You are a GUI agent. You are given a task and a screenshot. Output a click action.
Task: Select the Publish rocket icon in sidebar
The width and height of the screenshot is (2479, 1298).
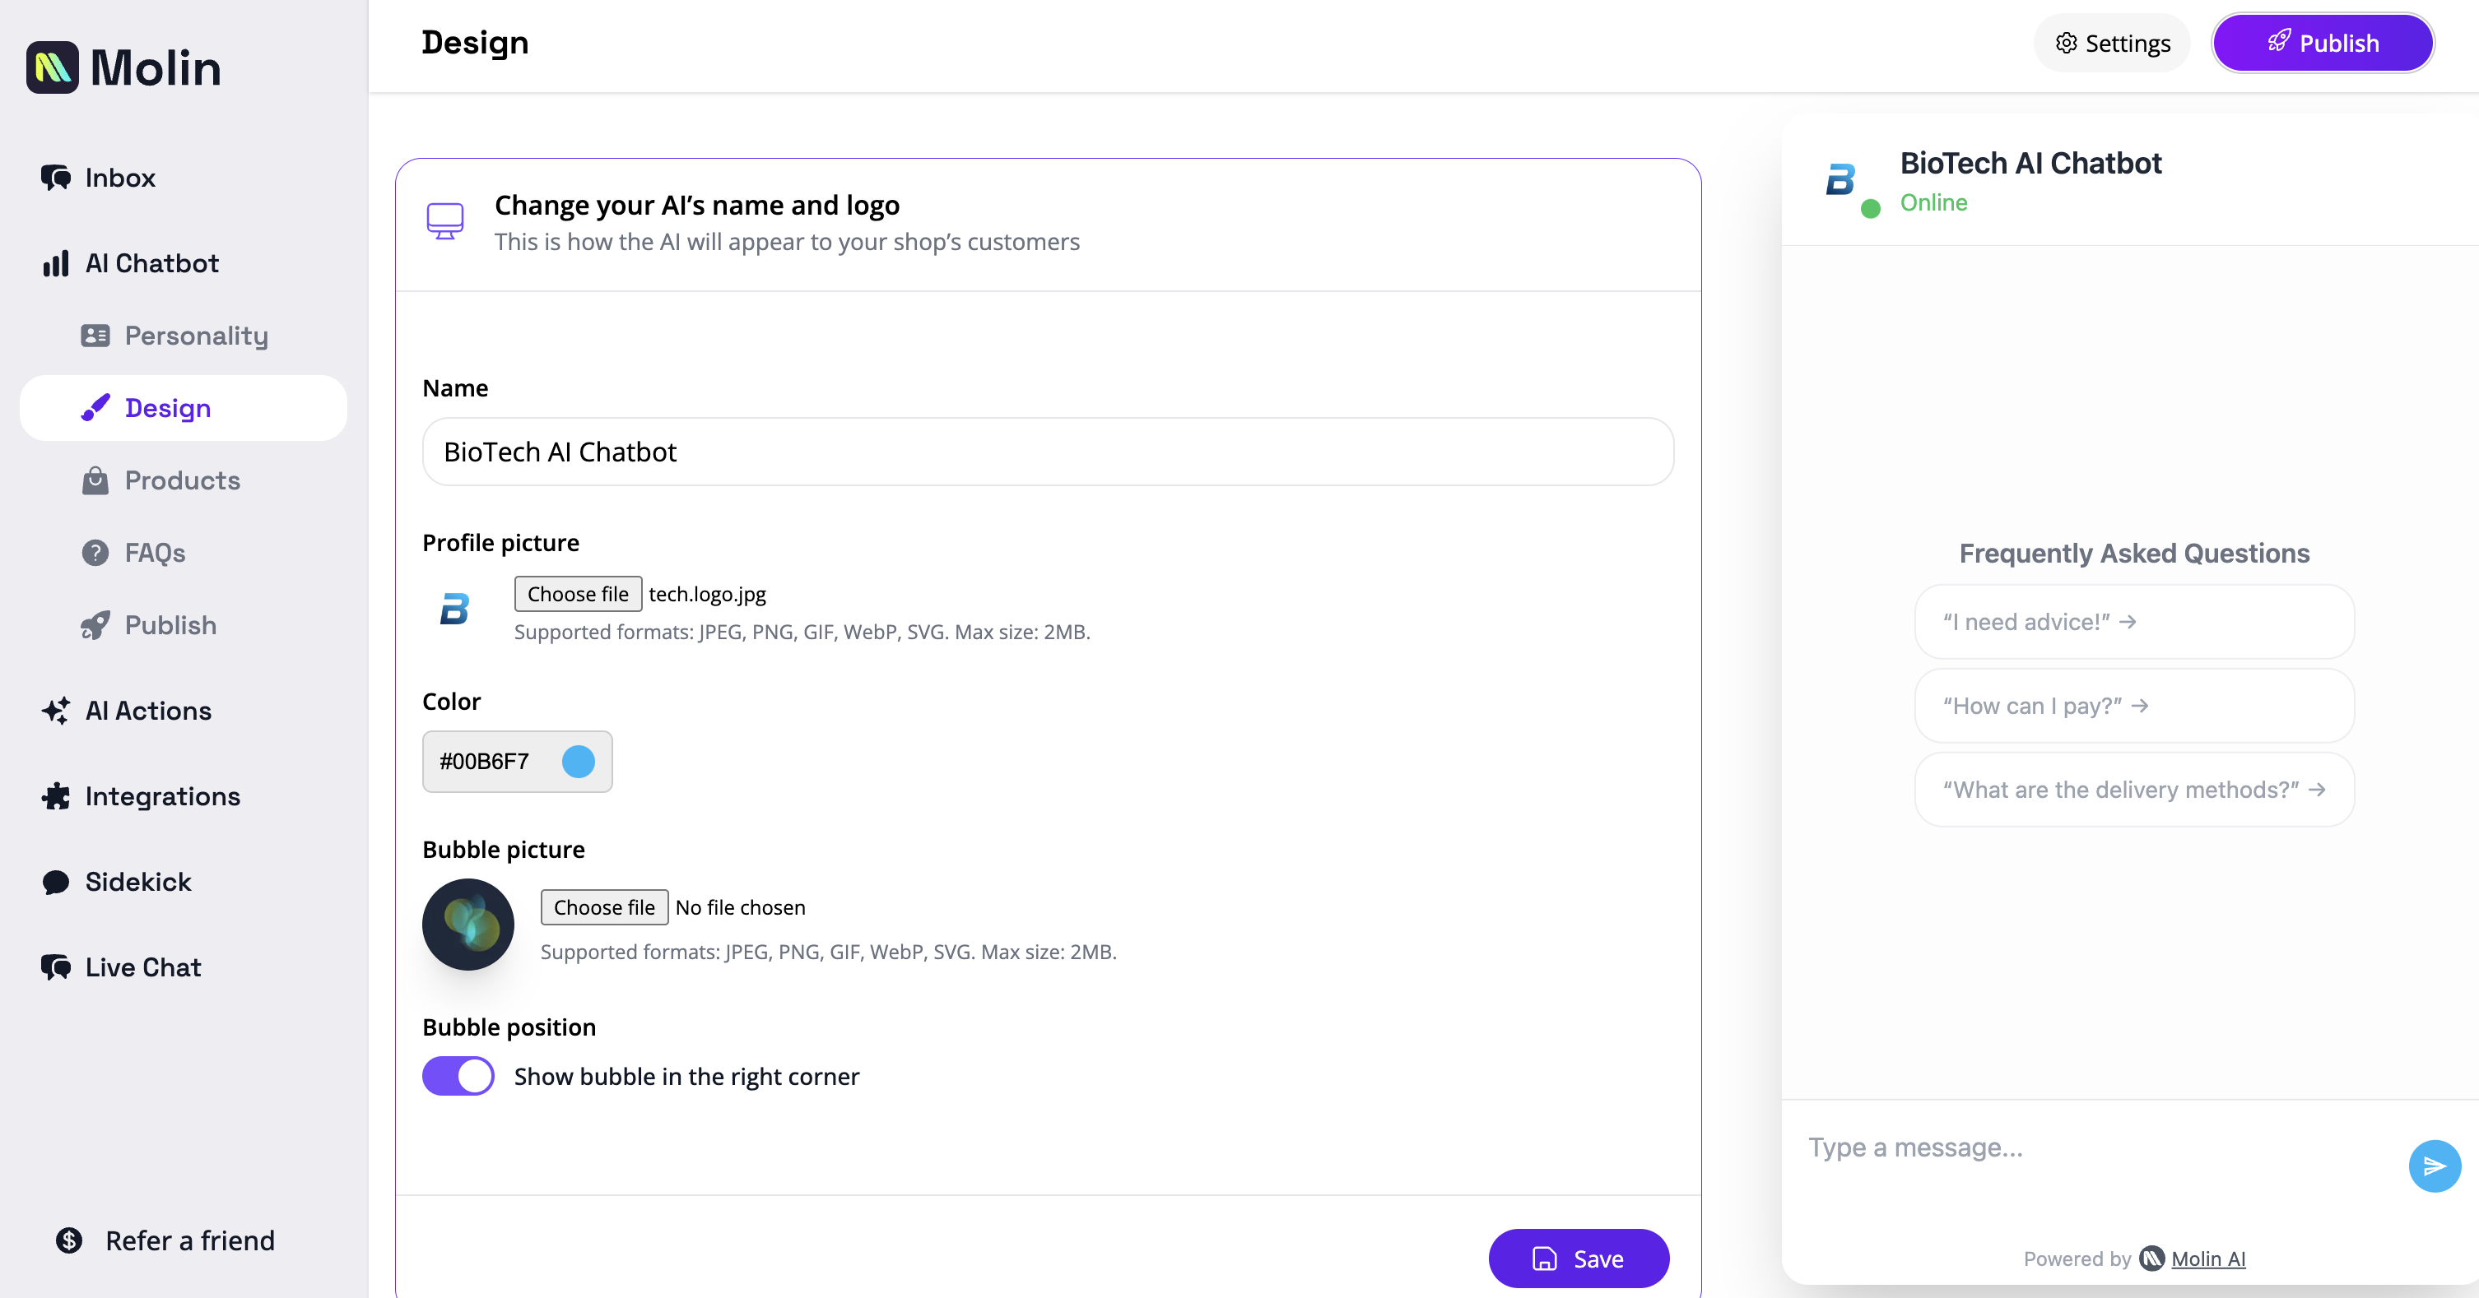[x=95, y=624]
